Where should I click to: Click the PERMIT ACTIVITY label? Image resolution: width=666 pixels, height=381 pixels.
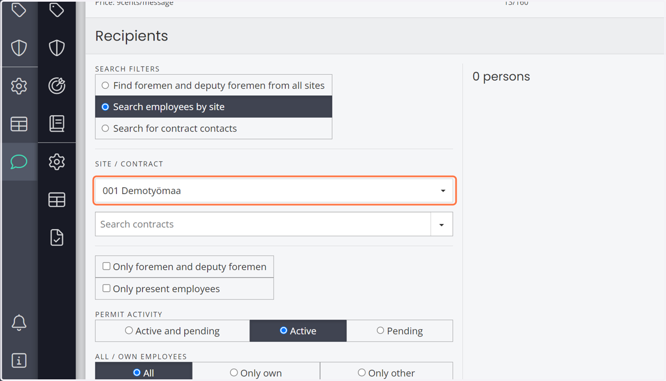[x=129, y=314]
